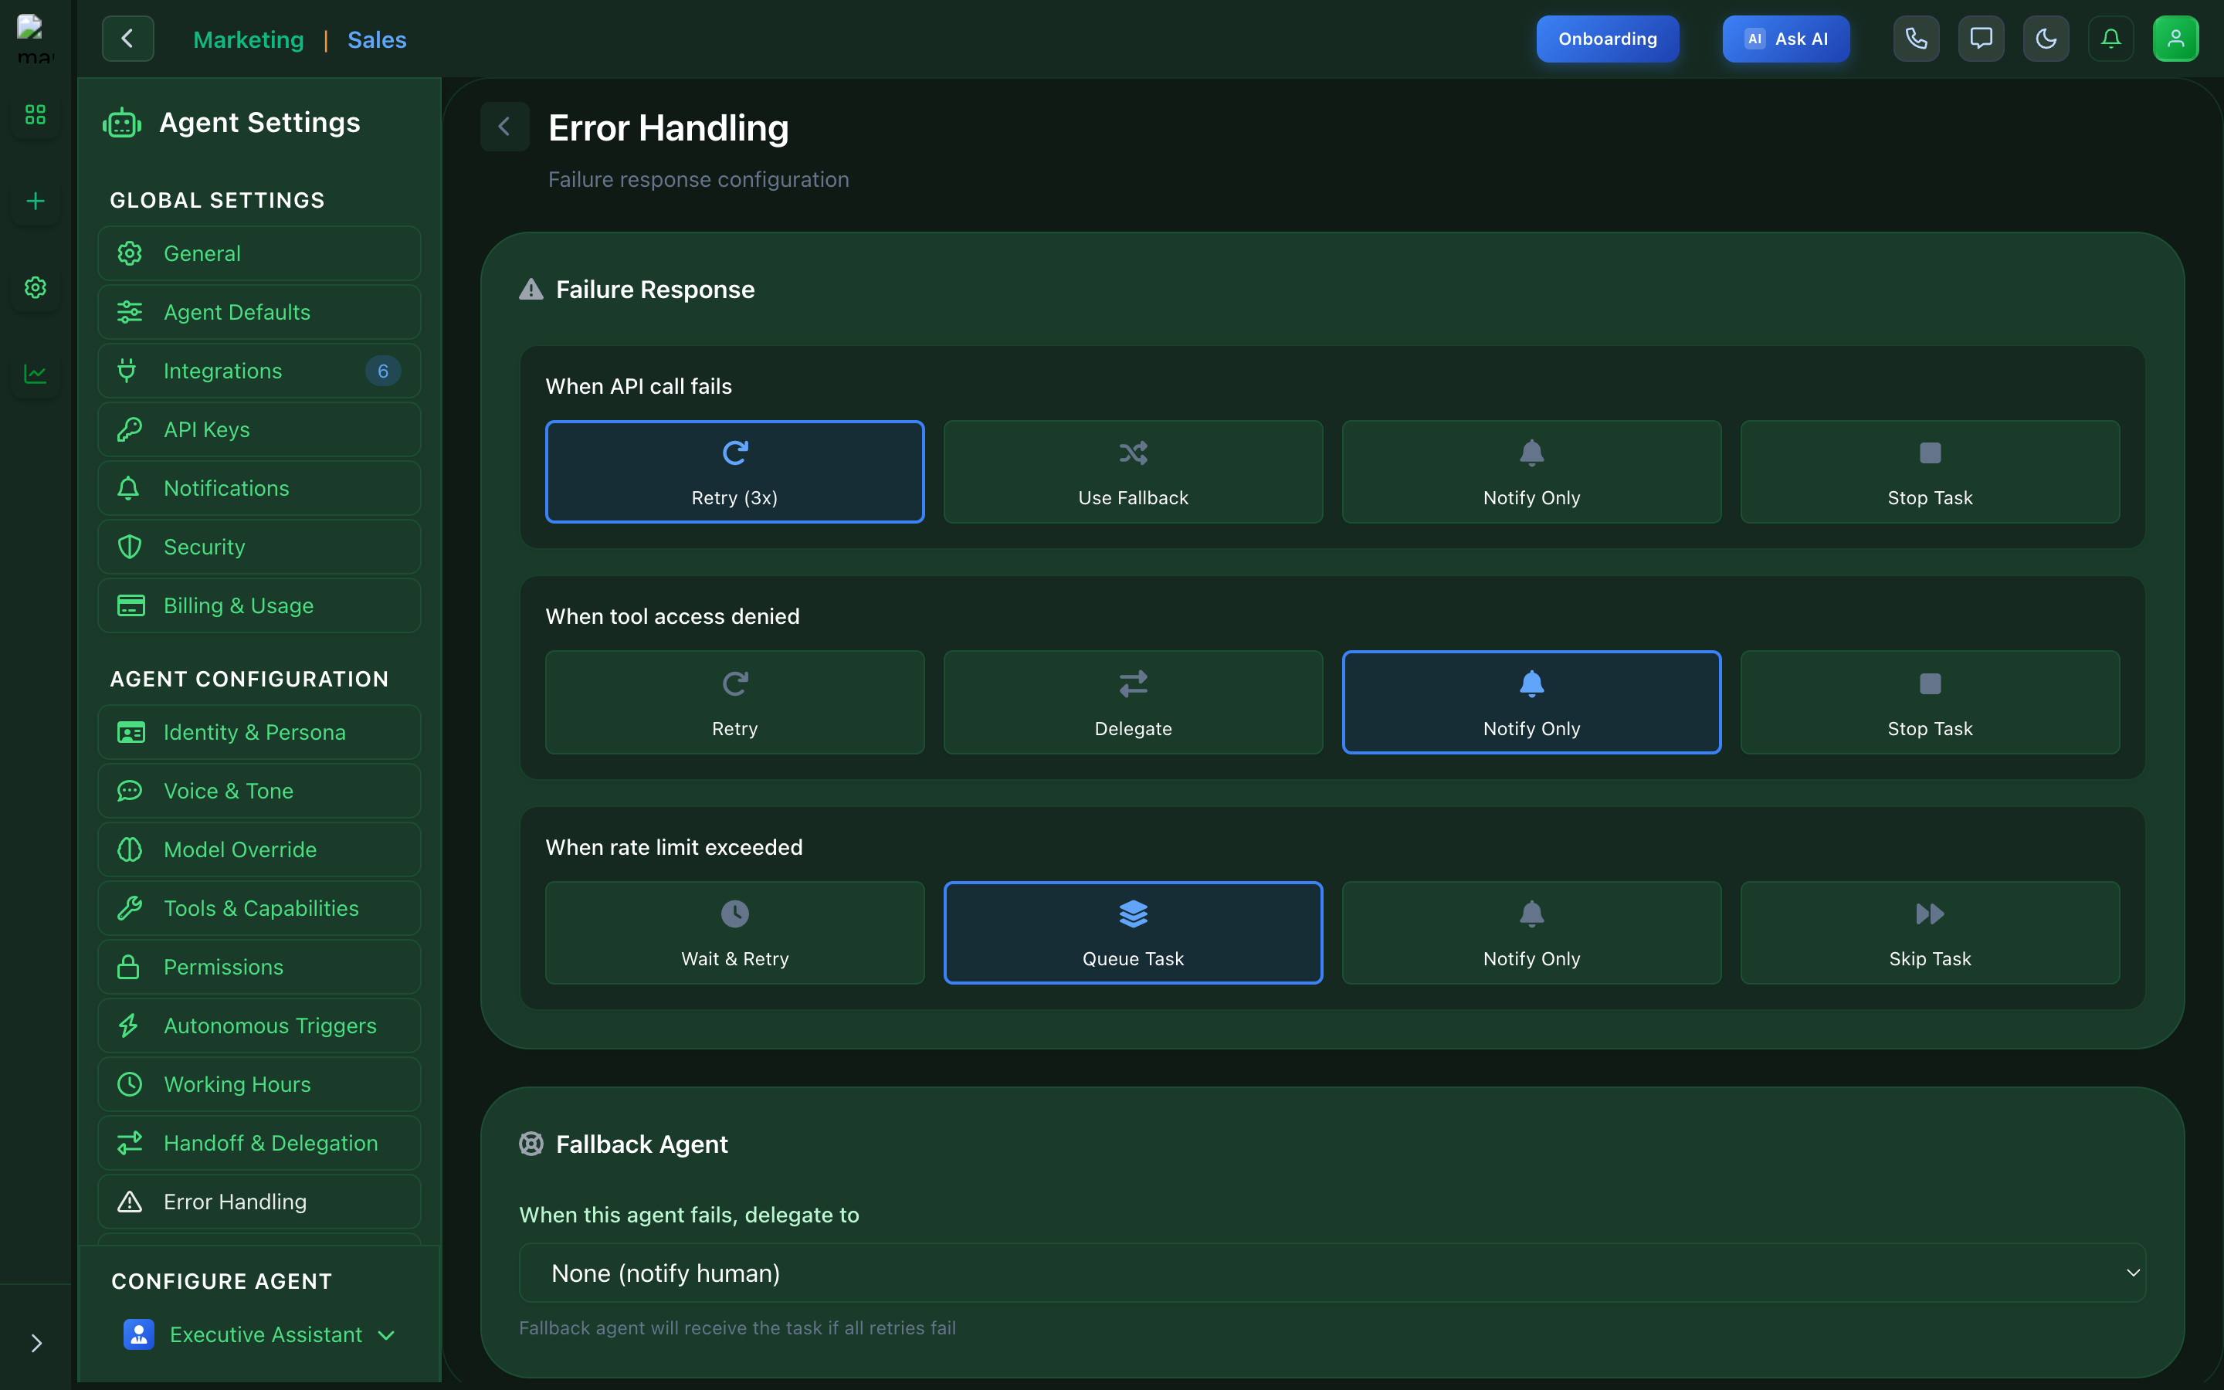Toggle dark mode moon icon
Image resolution: width=2224 pixels, height=1390 pixels.
2046,39
